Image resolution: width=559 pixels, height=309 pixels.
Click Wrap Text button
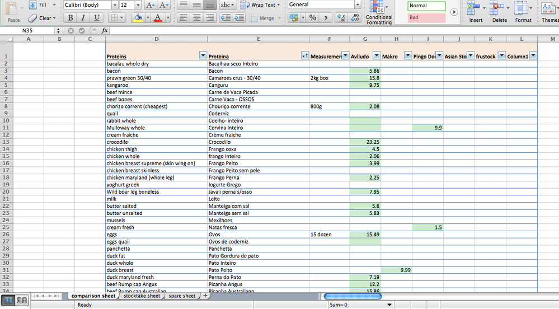coord(260,5)
